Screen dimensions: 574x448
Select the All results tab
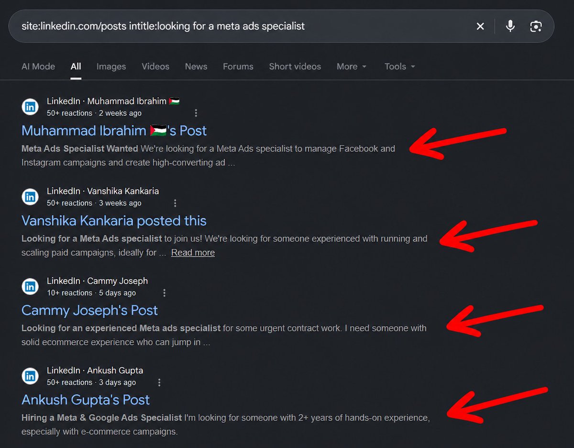pyautogui.click(x=76, y=67)
